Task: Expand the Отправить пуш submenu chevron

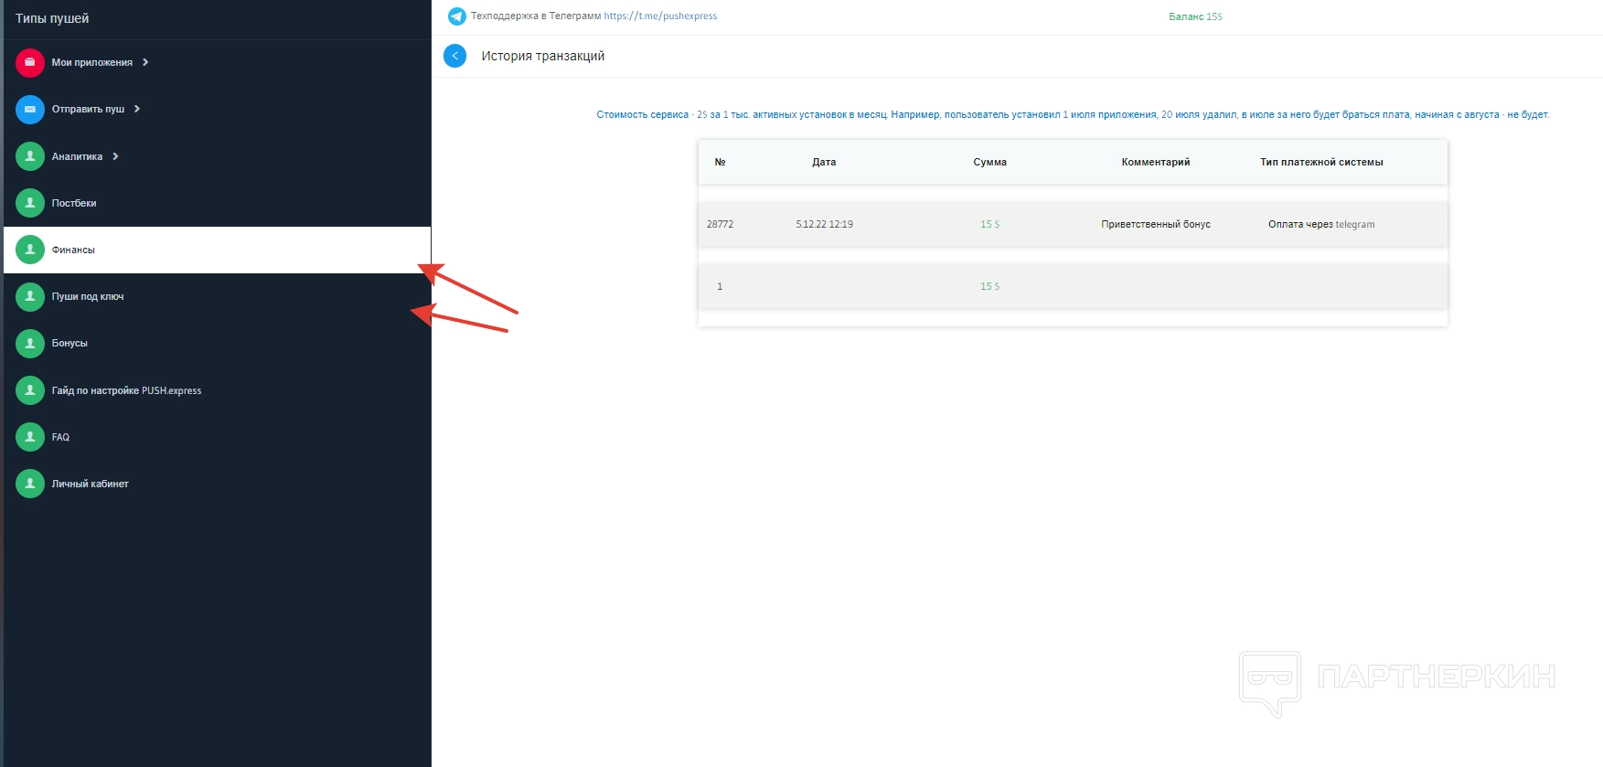Action: [137, 109]
